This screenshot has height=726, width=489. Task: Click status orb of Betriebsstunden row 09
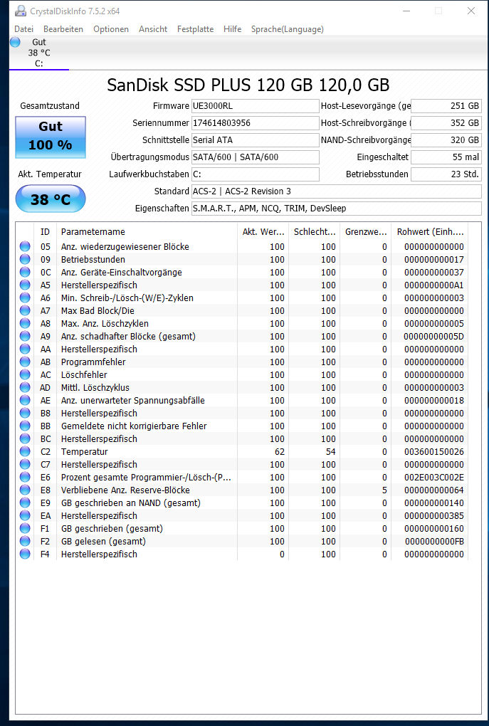24,260
